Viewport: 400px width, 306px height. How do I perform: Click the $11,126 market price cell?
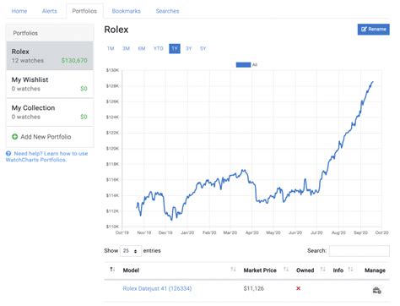[x=254, y=288]
